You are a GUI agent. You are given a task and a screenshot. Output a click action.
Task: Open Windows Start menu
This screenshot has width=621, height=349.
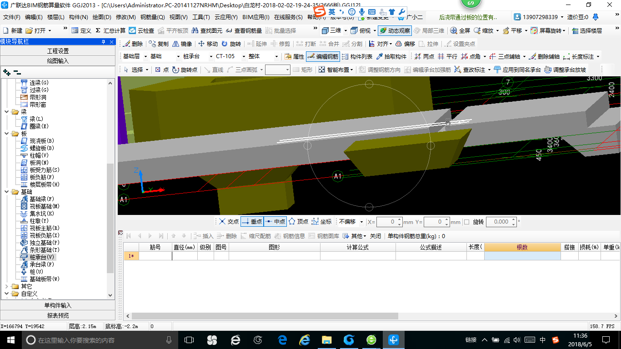(x=10, y=339)
